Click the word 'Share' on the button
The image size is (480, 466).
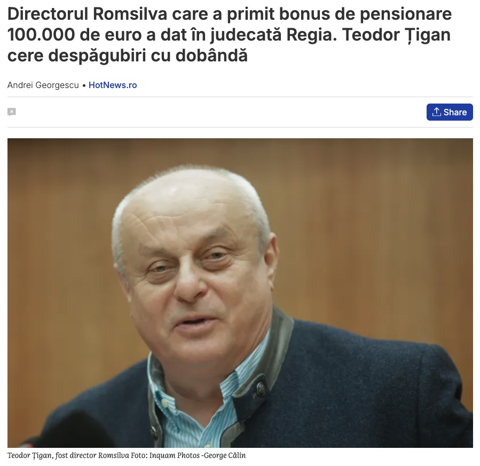455,112
